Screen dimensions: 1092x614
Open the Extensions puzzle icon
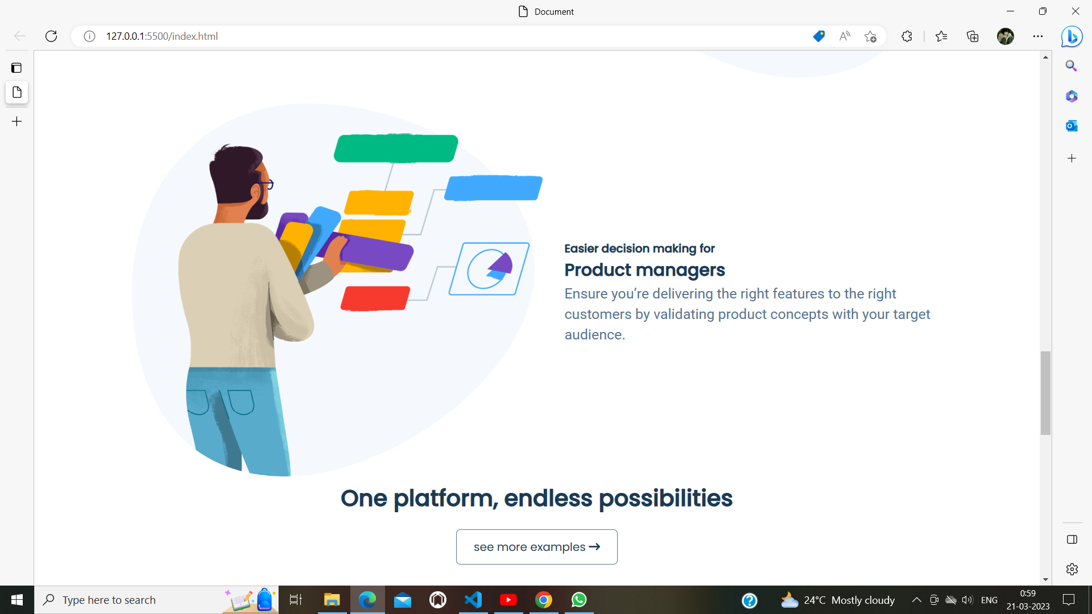907,36
